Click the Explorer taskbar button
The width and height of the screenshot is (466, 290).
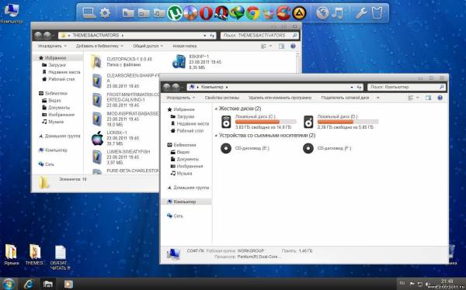[x=48, y=284]
